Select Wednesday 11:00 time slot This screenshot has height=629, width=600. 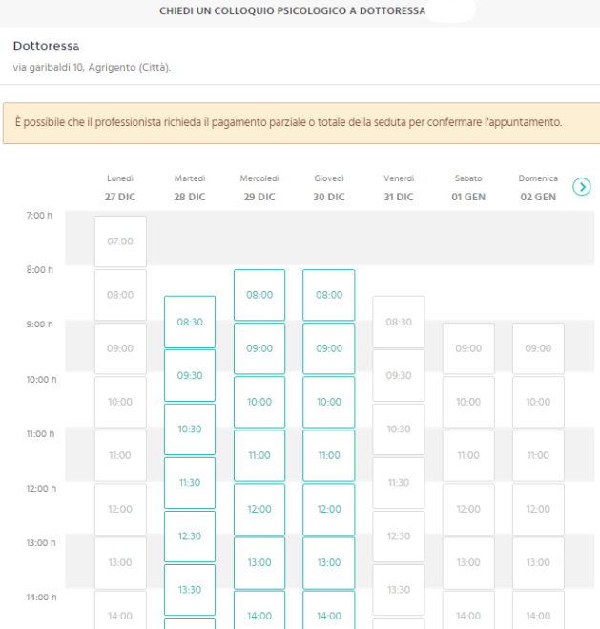tap(259, 455)
